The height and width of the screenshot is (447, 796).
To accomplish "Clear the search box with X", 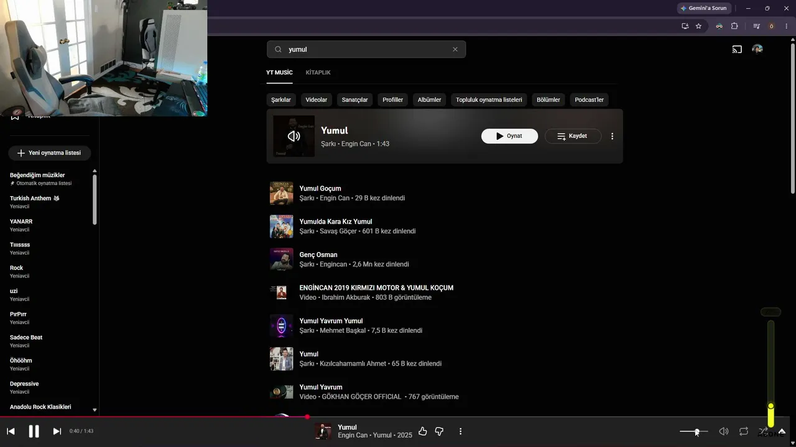I will pyautogui.click(x=455, y=50).
